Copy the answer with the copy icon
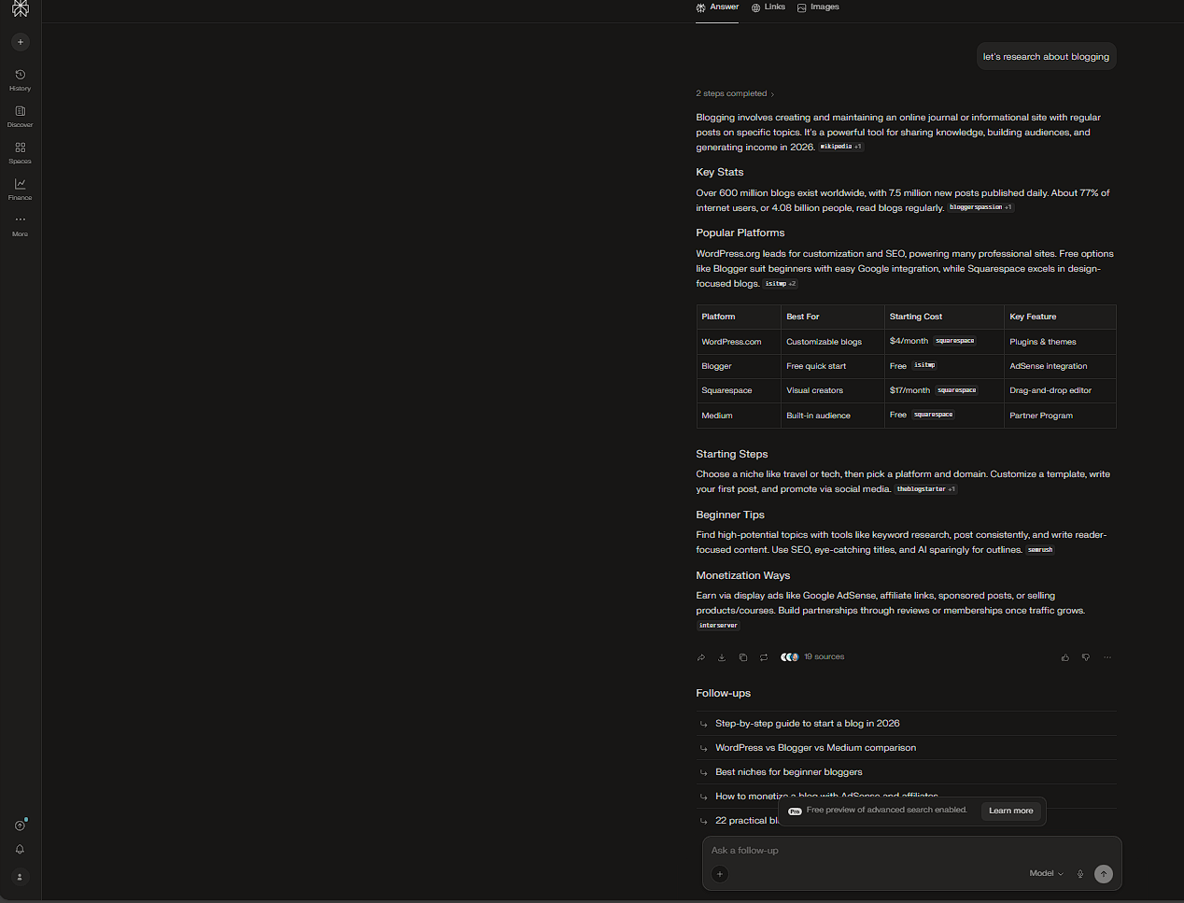The image size is (1184, 903). (x=743, y=657)
